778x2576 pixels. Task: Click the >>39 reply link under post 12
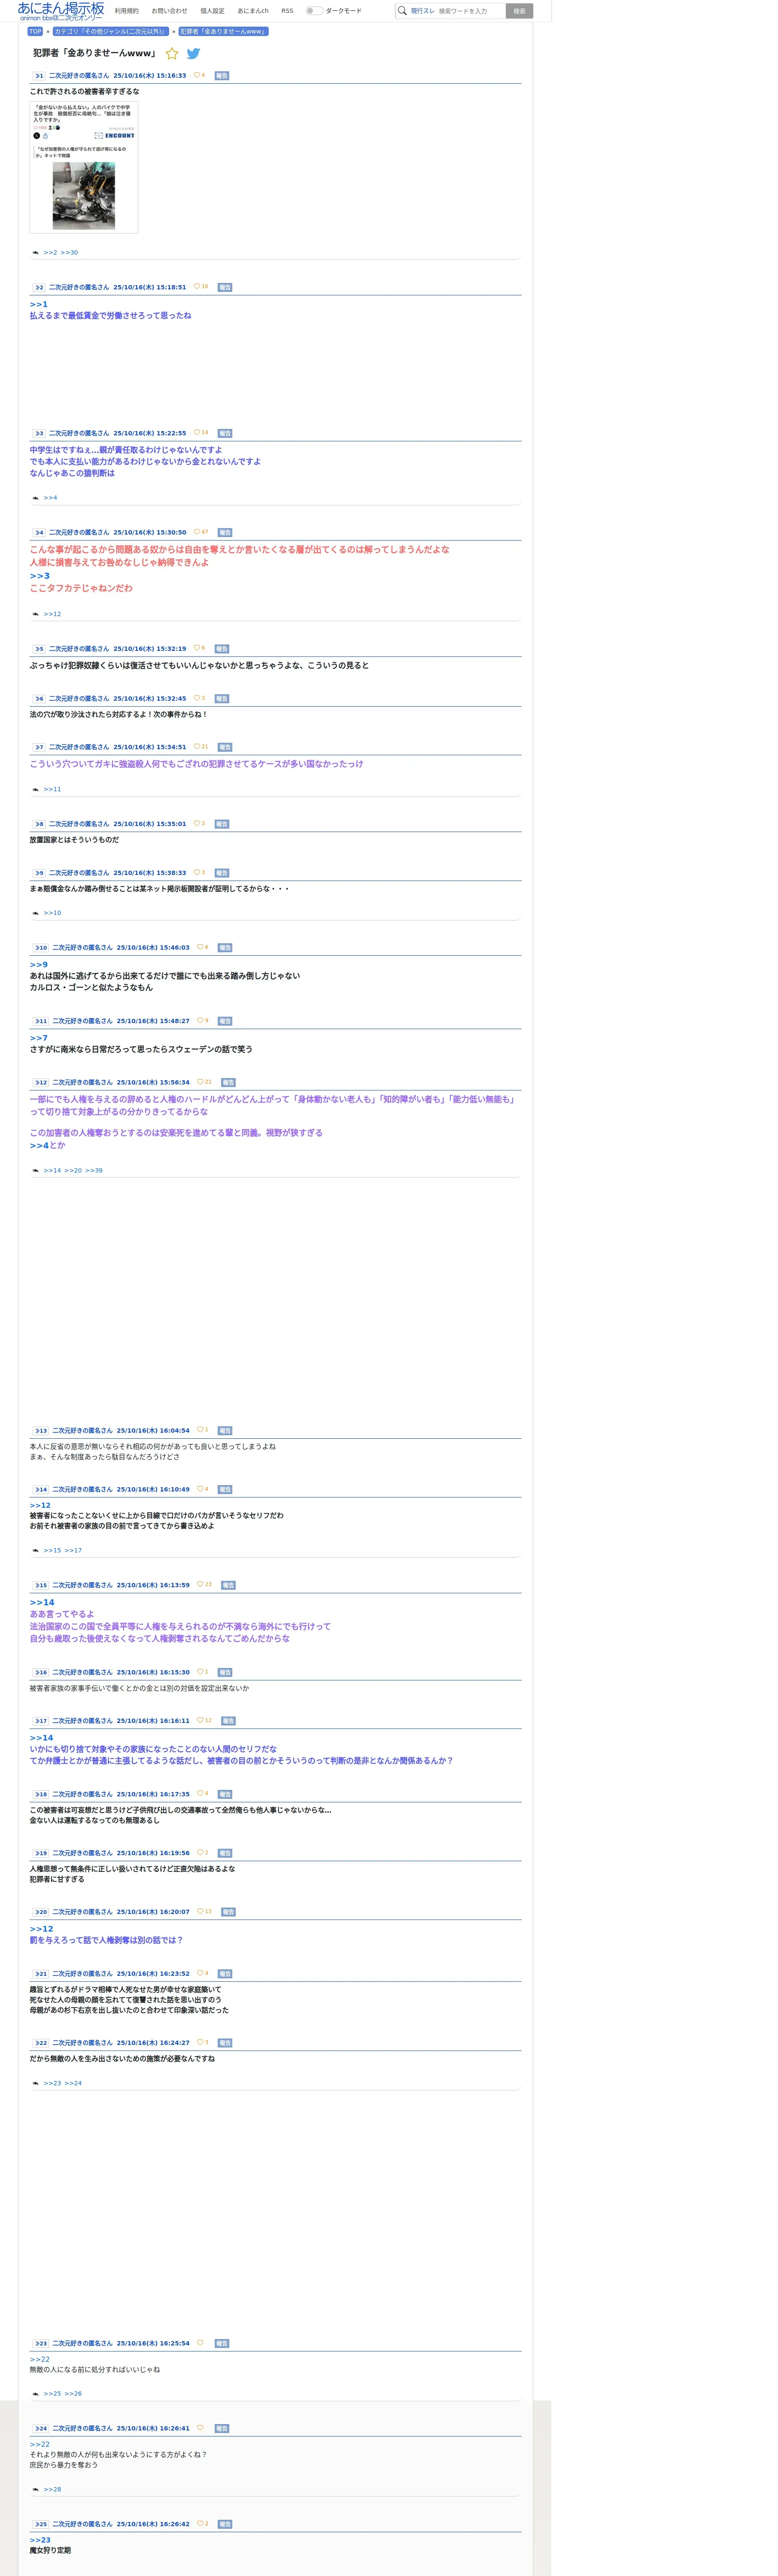pyautogui.click(x=94, y=1171)
